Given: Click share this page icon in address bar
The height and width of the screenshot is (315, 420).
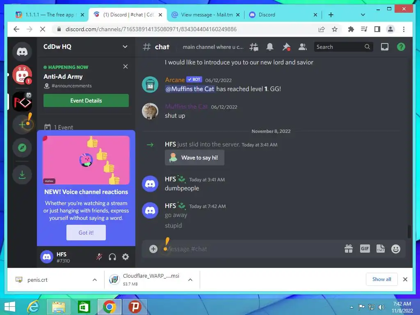Looking at the screenshot, I should click(322, 29).
